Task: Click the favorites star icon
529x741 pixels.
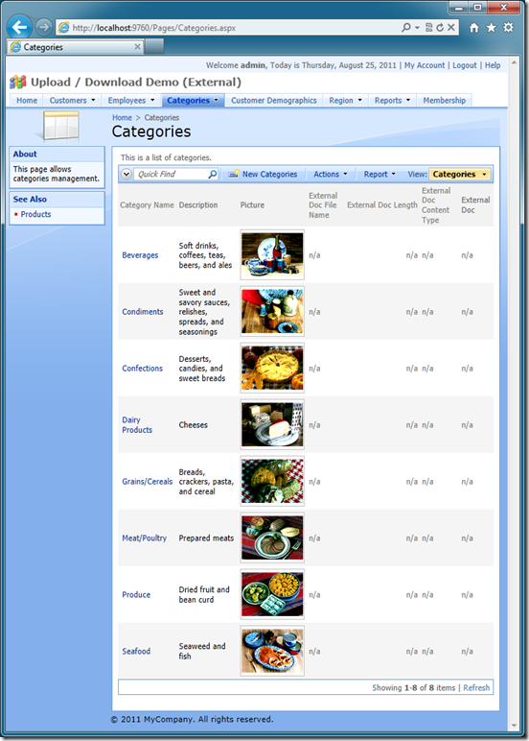Action: point(491,28)
